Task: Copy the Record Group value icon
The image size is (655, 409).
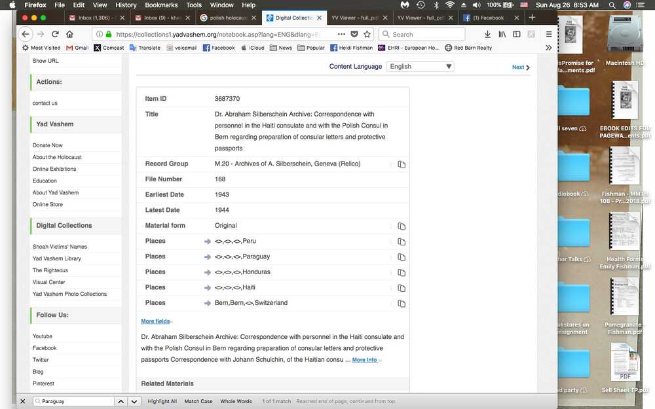Action: click(x=402, y=164)
